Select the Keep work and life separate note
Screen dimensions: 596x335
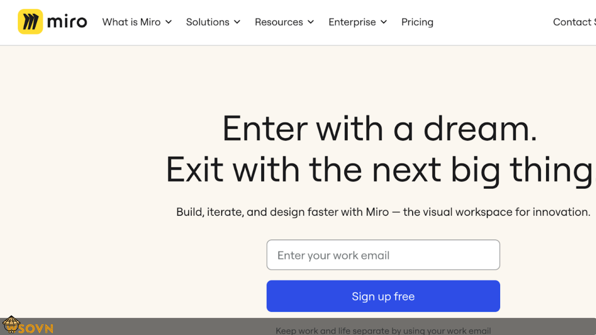click(x=383, y=331)
